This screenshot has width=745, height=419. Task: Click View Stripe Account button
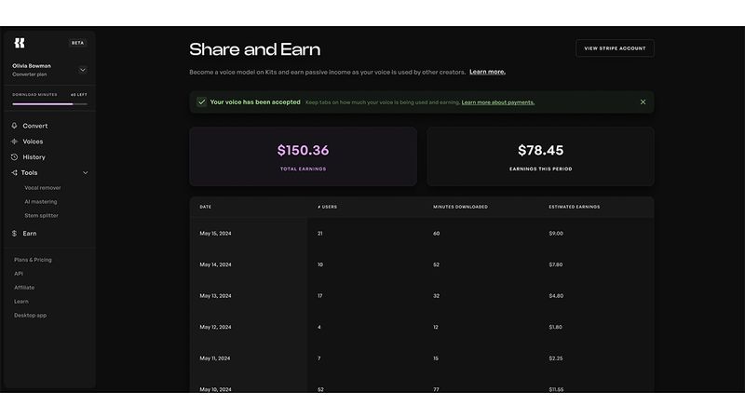[x=615, y=48]
